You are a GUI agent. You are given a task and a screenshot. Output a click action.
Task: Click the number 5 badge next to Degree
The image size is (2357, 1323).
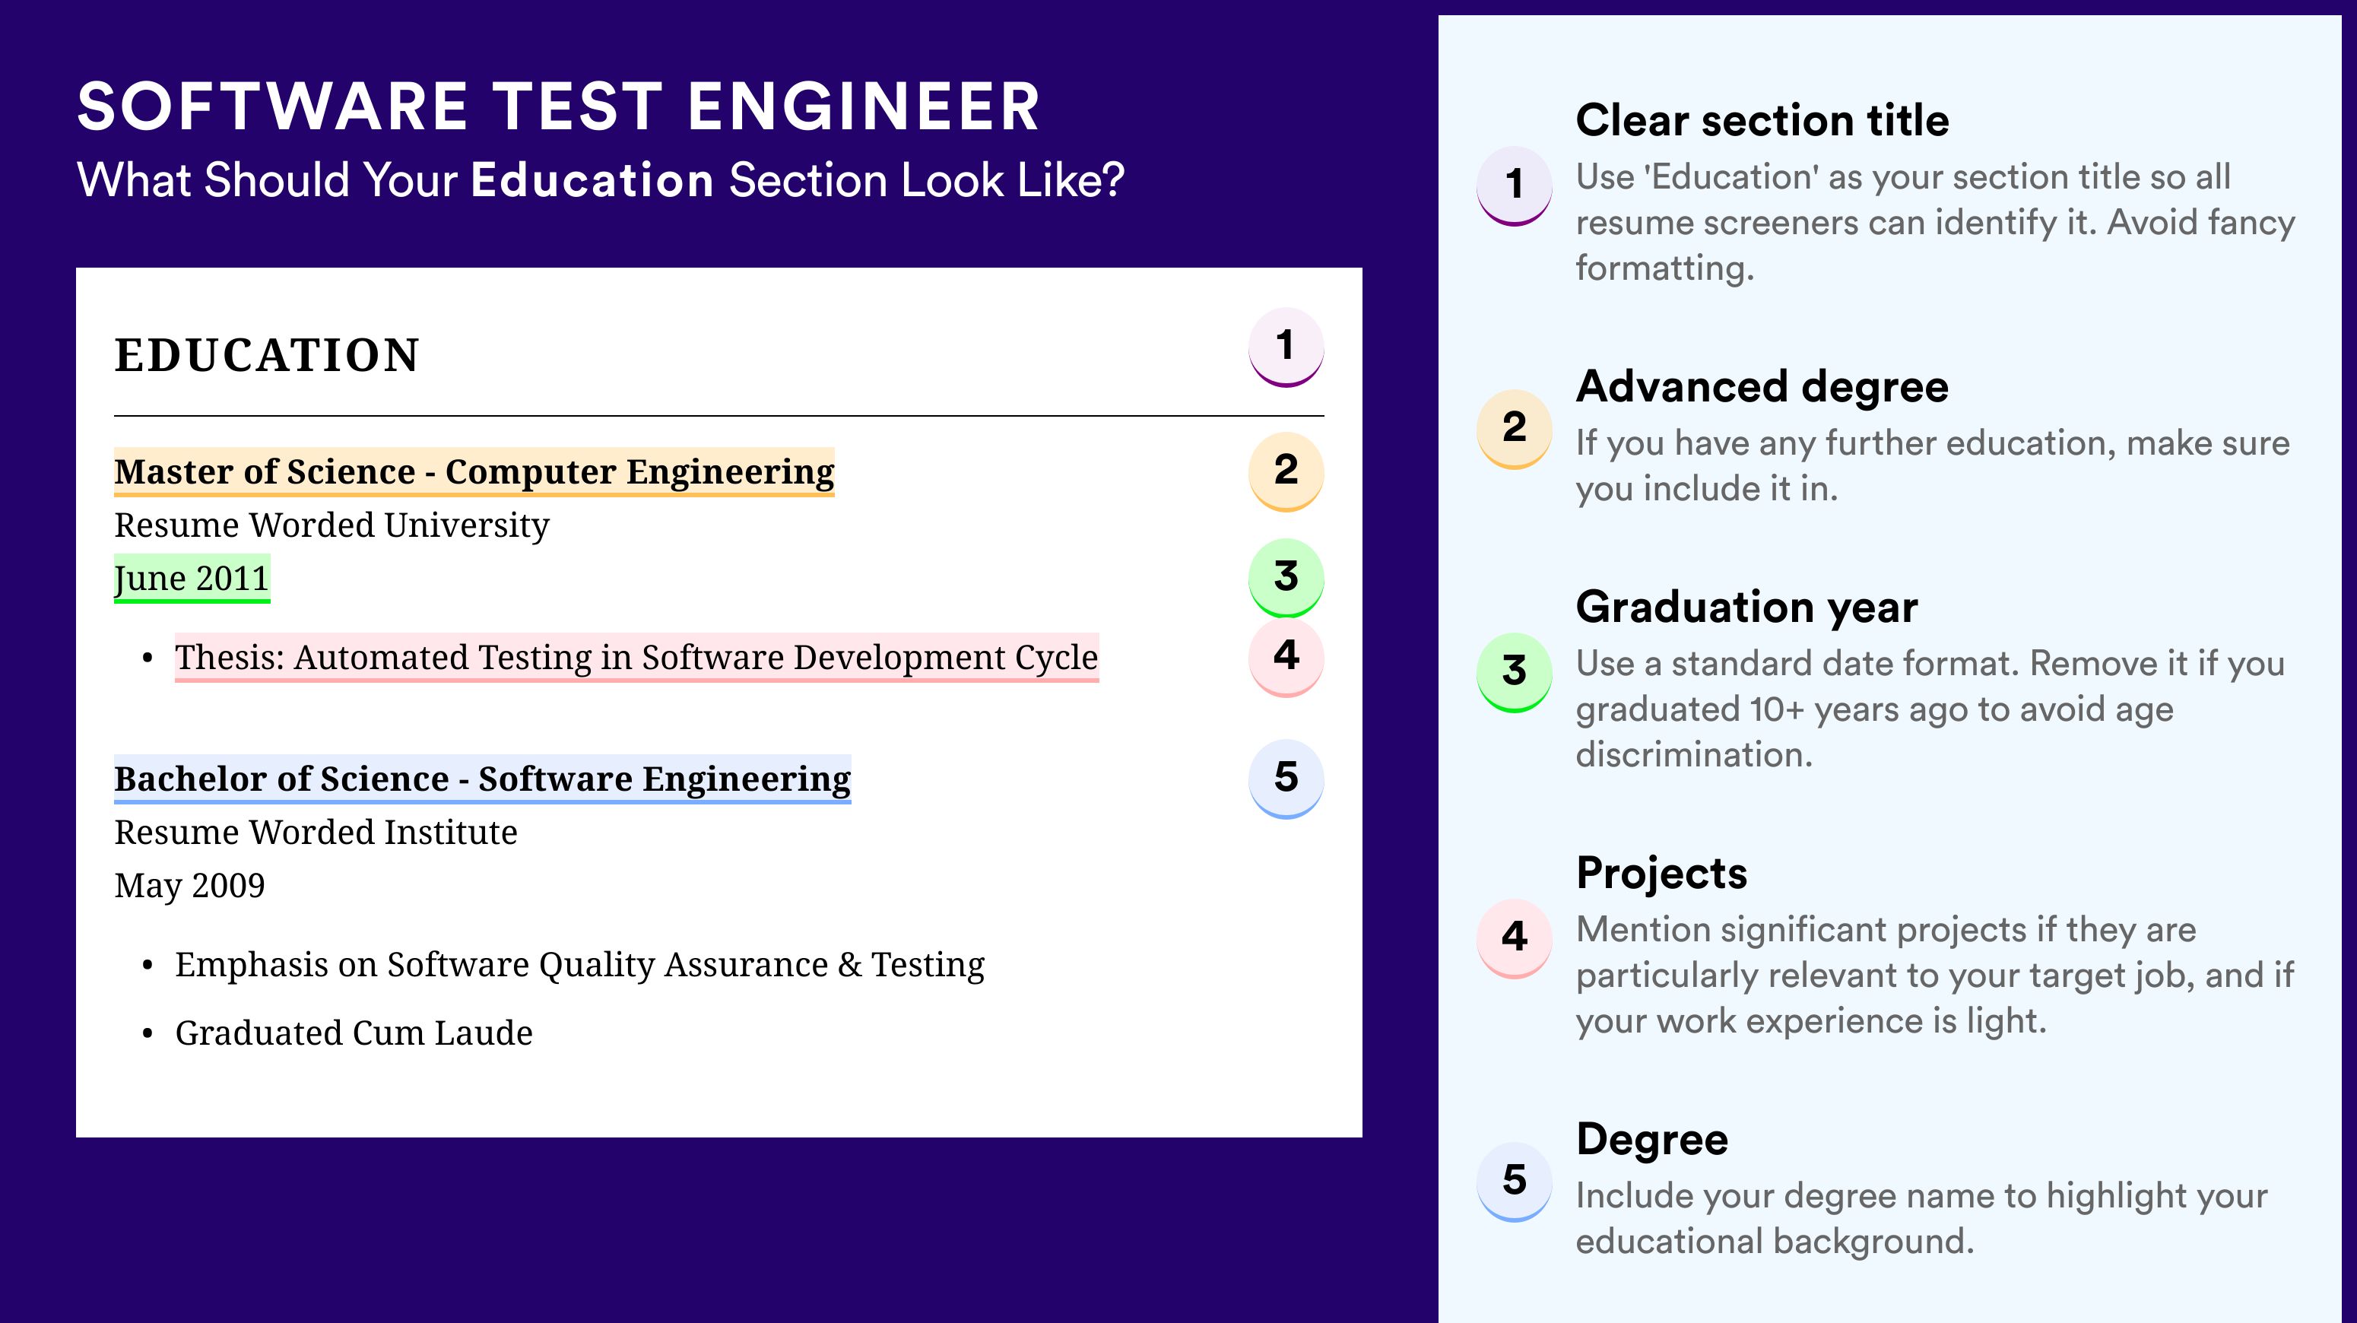1515,1182
